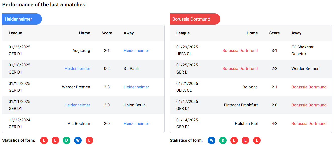Select Eintracht Frankfurt in Dortmund's match list
Image resolution: width=335 pixels, height=146 pixels.
[x=241, y=105]
